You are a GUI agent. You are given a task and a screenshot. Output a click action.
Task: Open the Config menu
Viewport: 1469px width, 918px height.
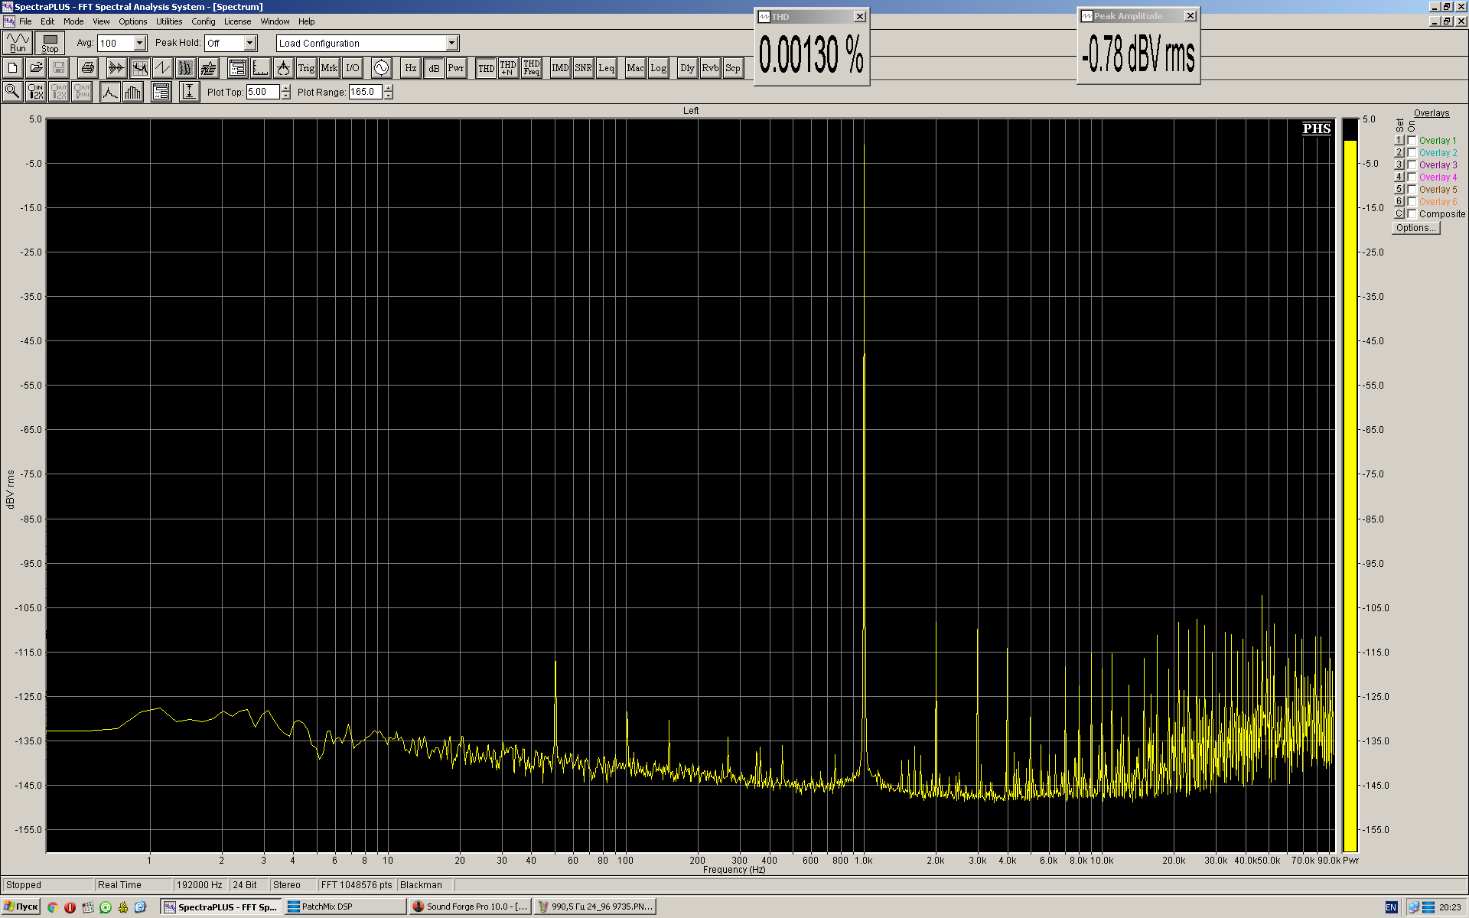point(203,21)
